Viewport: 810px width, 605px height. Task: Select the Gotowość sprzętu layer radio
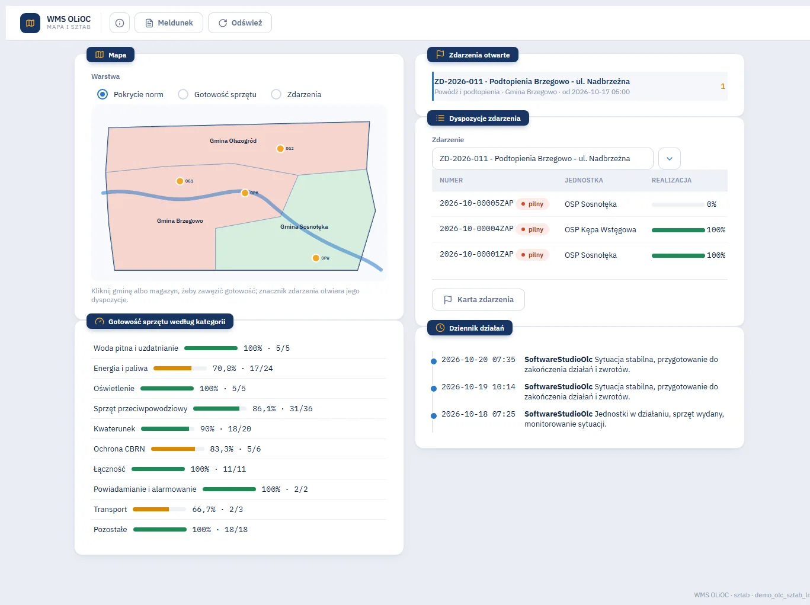coord(183,94)
